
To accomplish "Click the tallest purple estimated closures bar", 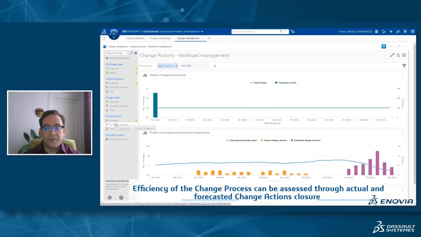I will tap(377, 163).
